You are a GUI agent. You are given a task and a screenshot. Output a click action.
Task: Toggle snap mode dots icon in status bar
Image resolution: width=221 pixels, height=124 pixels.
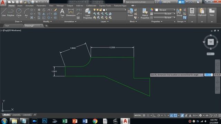148,115
